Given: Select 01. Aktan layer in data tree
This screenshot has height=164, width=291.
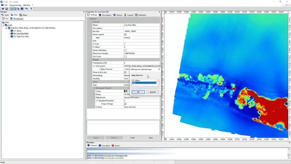Looking at the screenshot, I should (18, 31).
